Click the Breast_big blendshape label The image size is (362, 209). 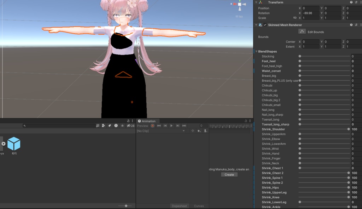tap(269, 76)
